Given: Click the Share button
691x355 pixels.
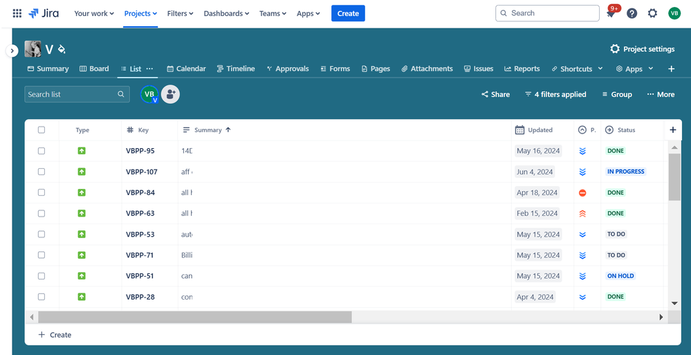Looking at the screenshot, I should [495, 94].
